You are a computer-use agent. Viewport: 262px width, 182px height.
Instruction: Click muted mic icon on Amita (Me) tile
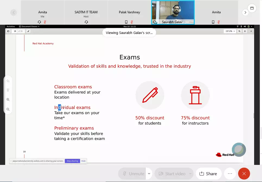pos(45,22)
